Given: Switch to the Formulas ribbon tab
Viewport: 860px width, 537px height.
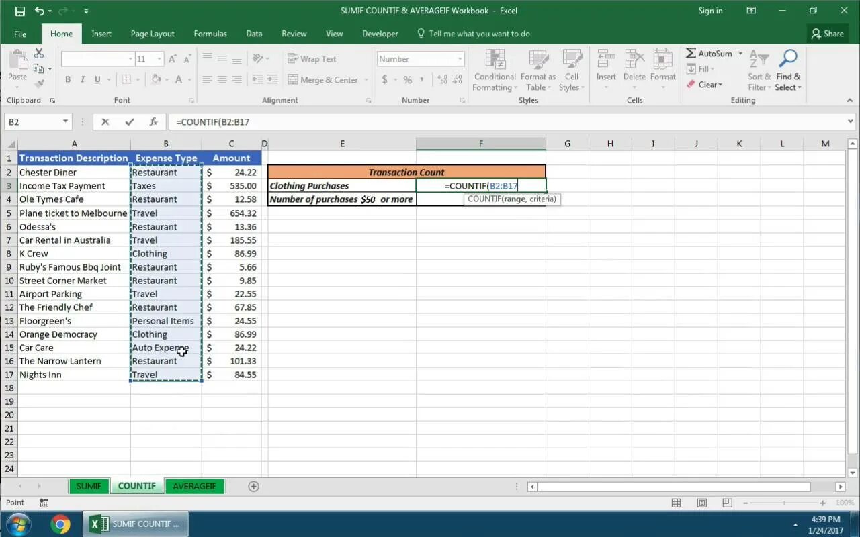Looking at the screenshot, I should click(210, 34).
